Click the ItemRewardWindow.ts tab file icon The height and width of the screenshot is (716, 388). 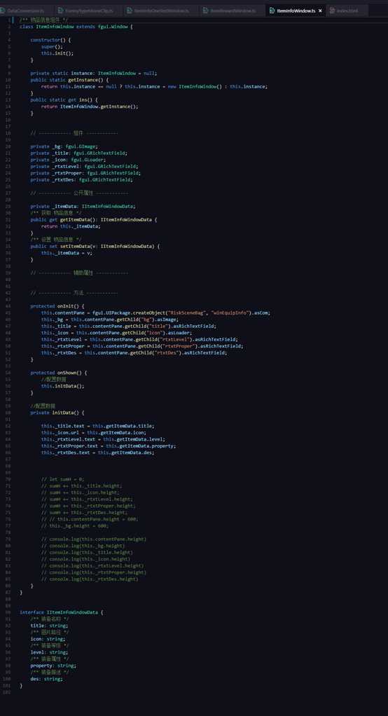click(x=205, y=11)
